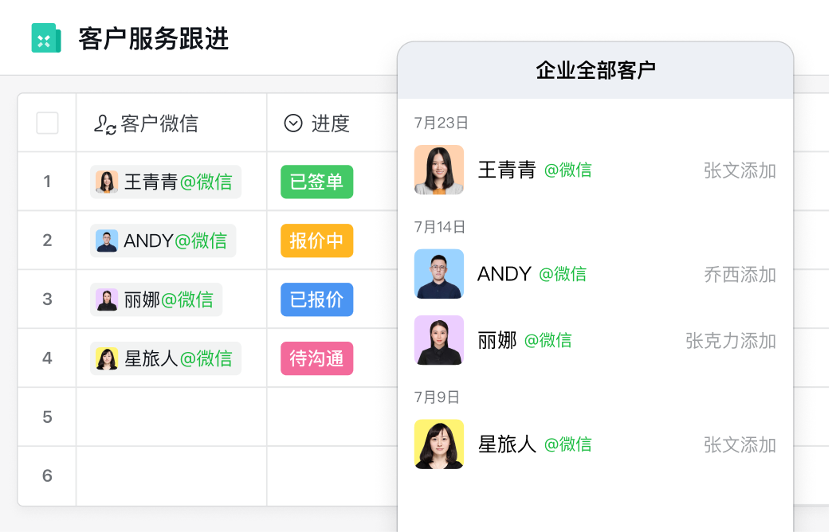Image resolution: width=836 pixels, height=532 pixels.
Task: Click 星旅人's avatar in the 企业全部客户 panel
Action: coord(439,444)
